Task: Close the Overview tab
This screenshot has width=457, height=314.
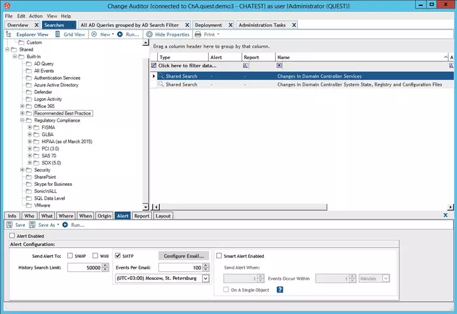Action: click(37, 25)
